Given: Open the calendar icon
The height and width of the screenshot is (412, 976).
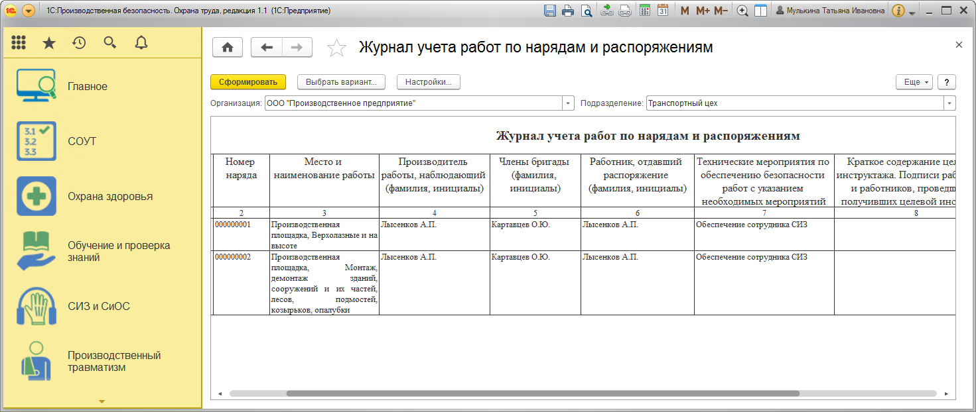Looking at the screenshot, I should 663,11.
